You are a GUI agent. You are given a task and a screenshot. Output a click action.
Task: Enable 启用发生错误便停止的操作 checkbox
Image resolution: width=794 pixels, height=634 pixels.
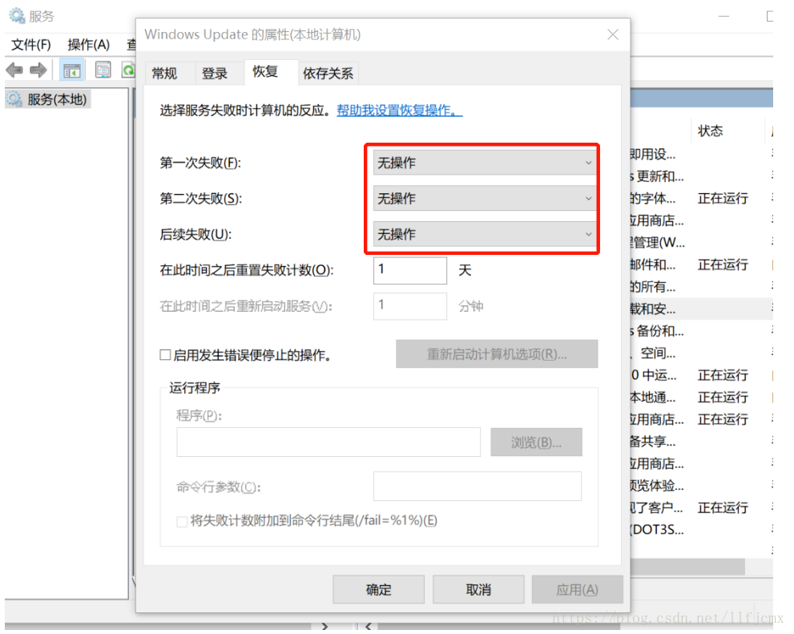pyautogui.click(x=166, y=354)
